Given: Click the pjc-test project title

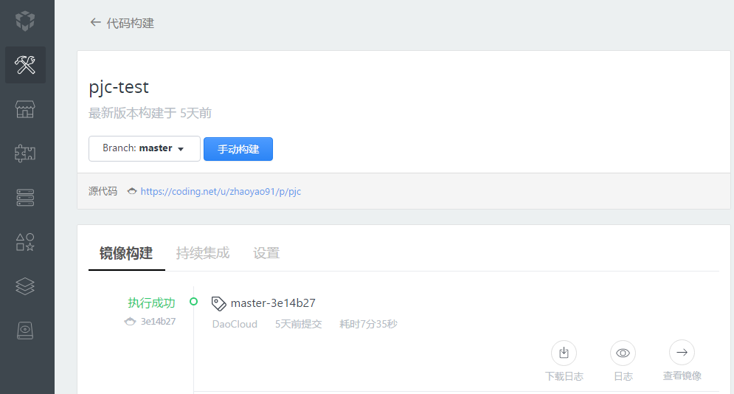Looking at the screenshot, I should [119, 88].
